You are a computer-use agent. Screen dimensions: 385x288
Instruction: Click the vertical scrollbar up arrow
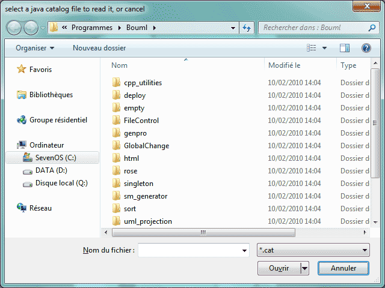coord(375,63)
